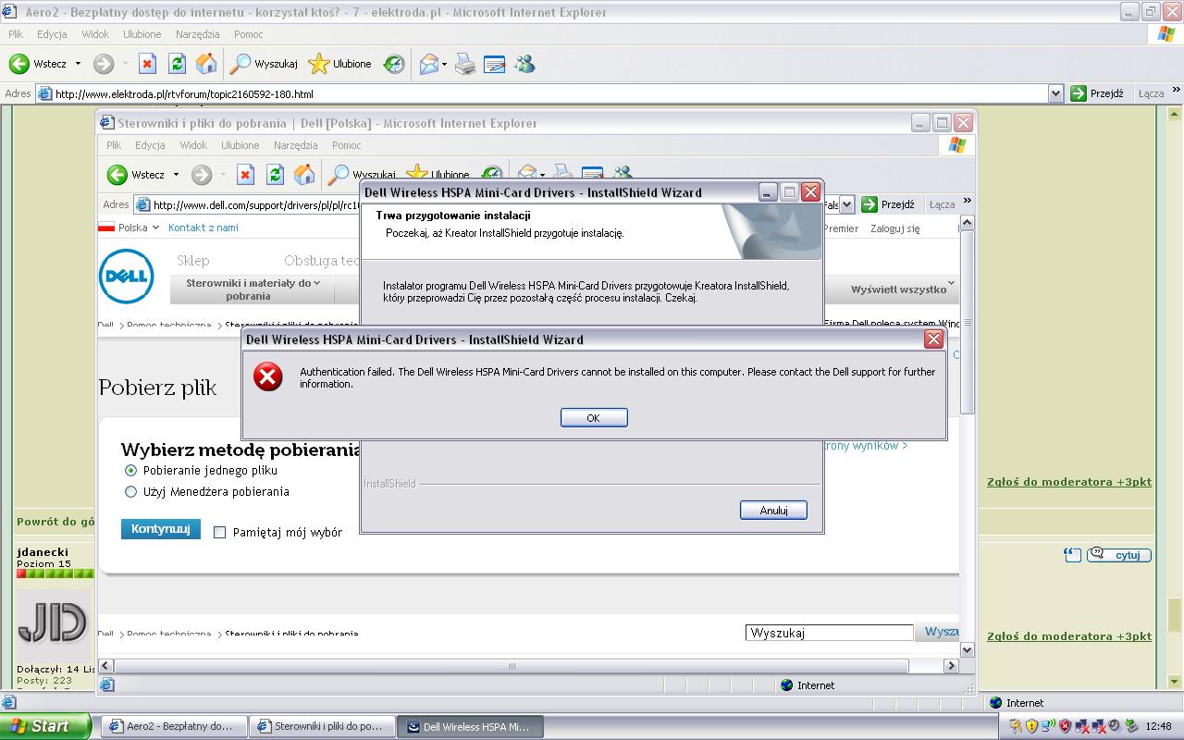
Task: Open Zaloguj się link on Dell page
Action: click(895, 228)
